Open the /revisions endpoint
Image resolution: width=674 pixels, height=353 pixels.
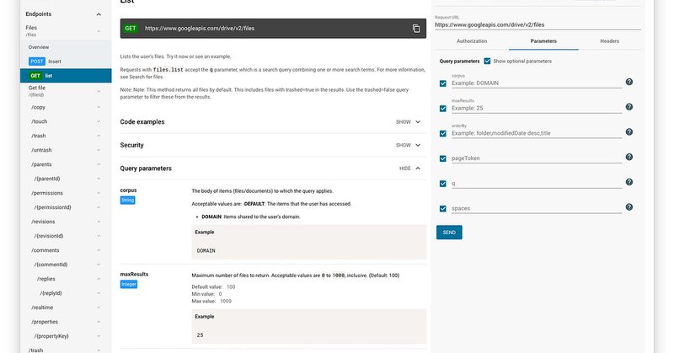(43, 222)
